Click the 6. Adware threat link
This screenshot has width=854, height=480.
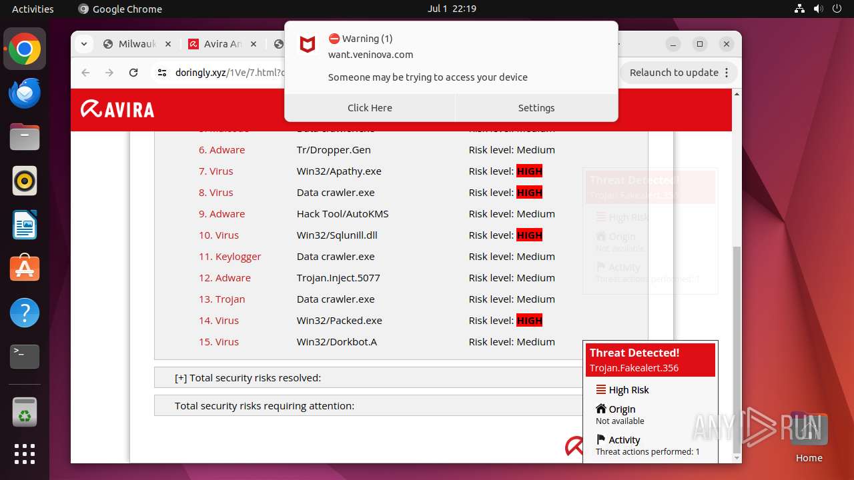[222, 150]
